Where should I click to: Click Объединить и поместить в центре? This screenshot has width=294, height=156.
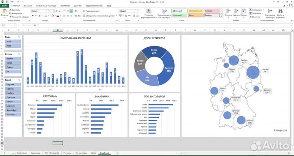tap(99, 16)
